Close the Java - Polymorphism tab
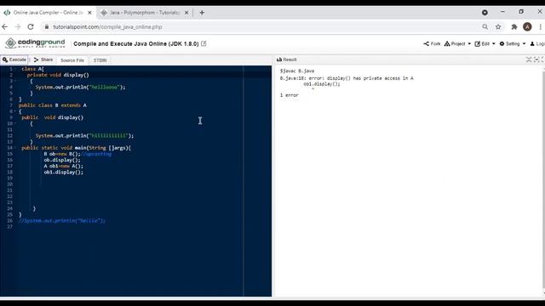Viewport: 545px width, 306px height. [186, 13]
